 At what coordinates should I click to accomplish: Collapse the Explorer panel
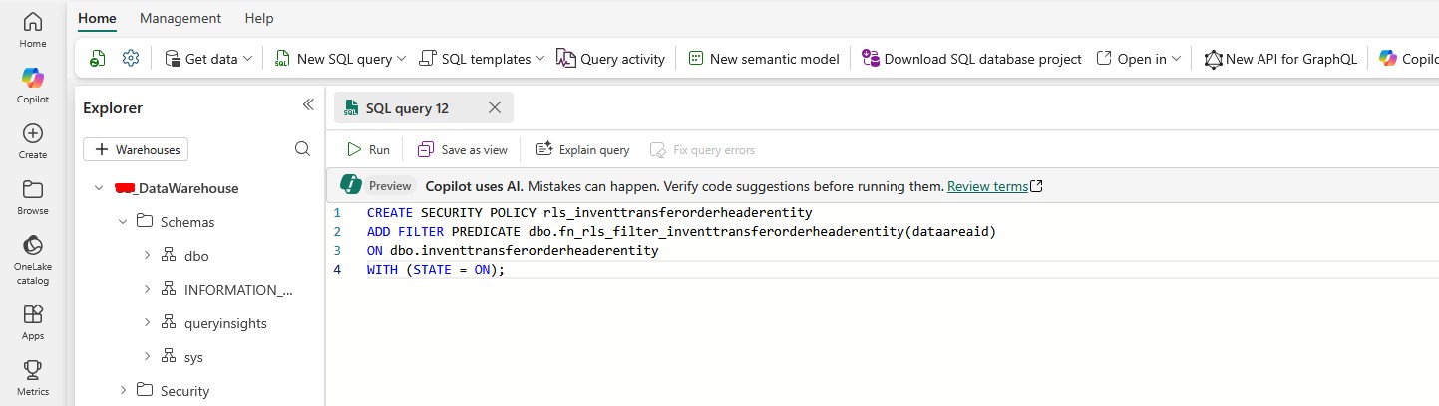tap(308, 105)
